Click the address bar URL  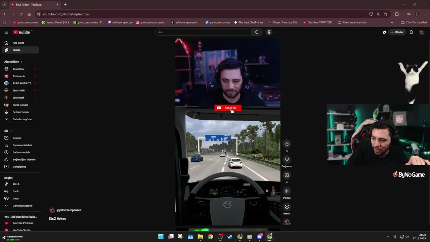pyautogui.click(x=67, y=14)
